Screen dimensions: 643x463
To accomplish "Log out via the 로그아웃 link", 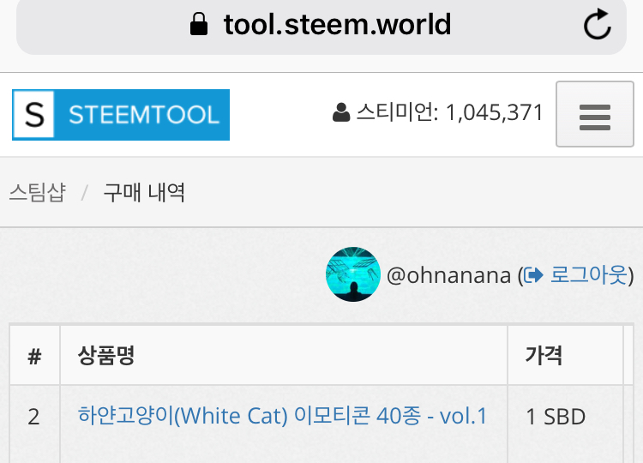I will click(x=588, y=274).
